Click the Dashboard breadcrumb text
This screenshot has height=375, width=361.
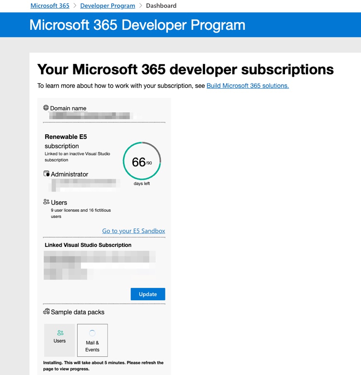(161, 5)
